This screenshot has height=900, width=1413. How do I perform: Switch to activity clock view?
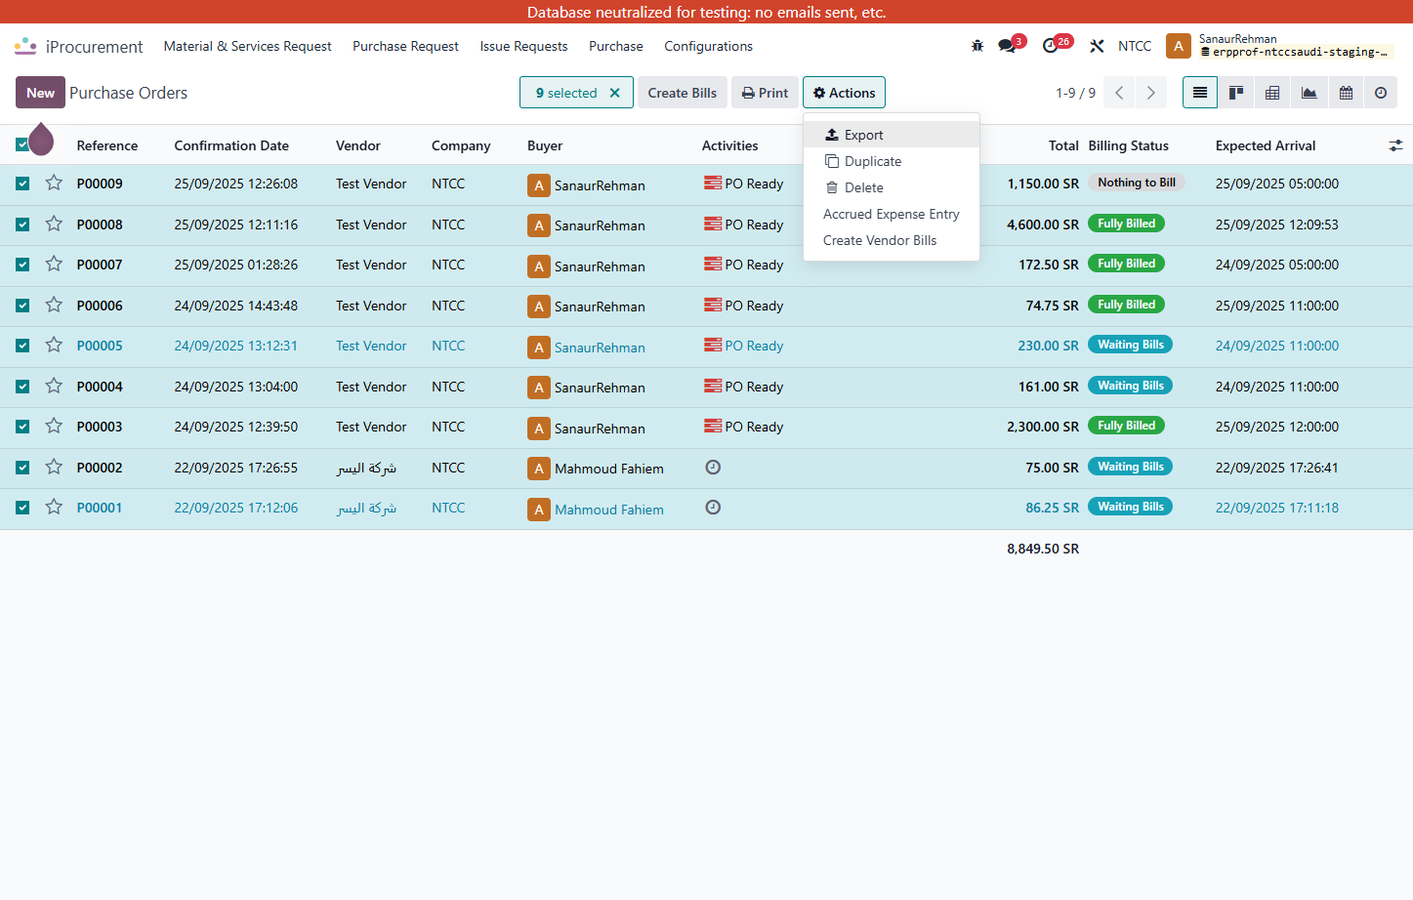[1381, 93]
